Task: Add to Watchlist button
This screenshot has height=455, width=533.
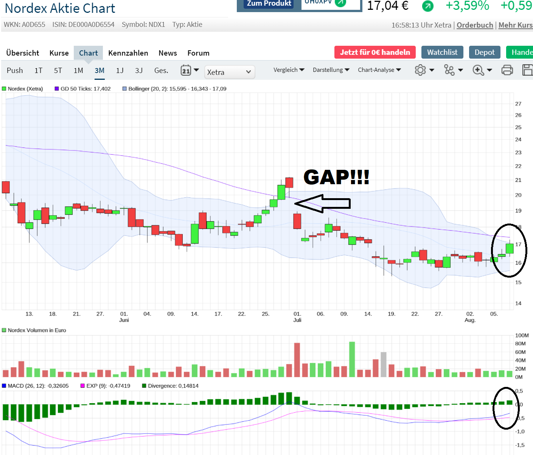Action: click(442, 52)
